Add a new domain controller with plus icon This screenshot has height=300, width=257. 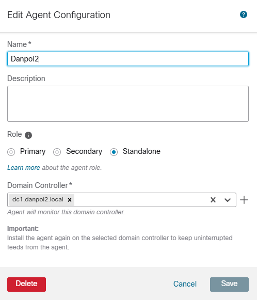244,200
